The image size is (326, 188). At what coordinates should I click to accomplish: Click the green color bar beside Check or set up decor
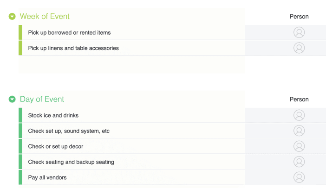pos(20,146)
